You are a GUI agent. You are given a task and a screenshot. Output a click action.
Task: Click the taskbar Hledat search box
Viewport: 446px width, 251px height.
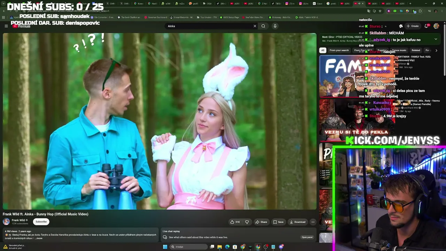click(x=189, y=247)
